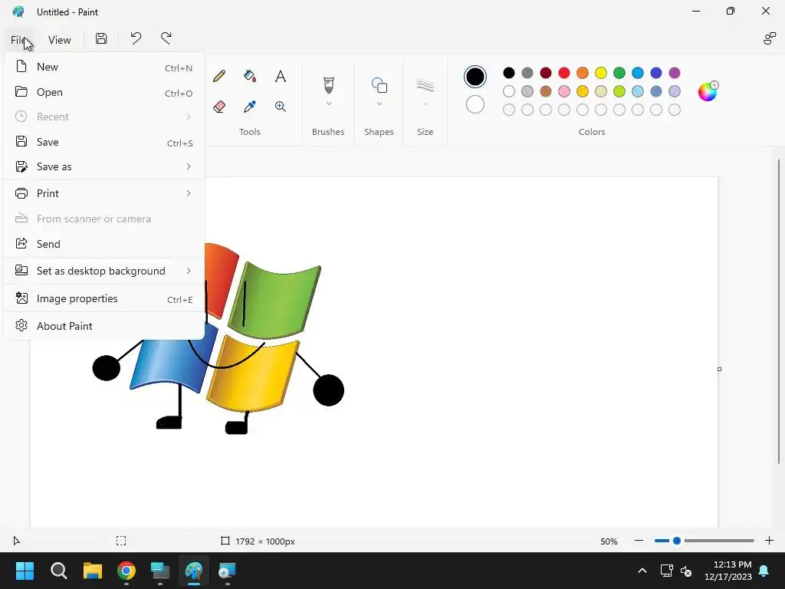Image resolution: width=785 pixels, height=589 pixels.
Task: Click the Undo arrow icon
Action: [136, 38]
